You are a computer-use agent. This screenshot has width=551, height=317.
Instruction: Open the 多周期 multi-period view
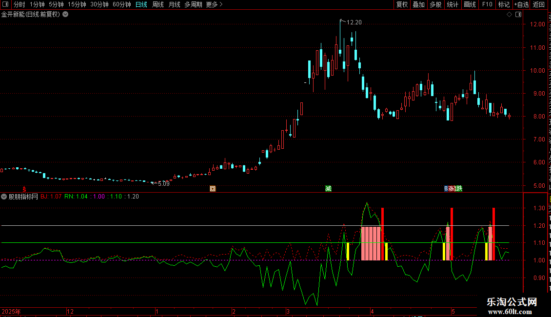pos(193,4)
